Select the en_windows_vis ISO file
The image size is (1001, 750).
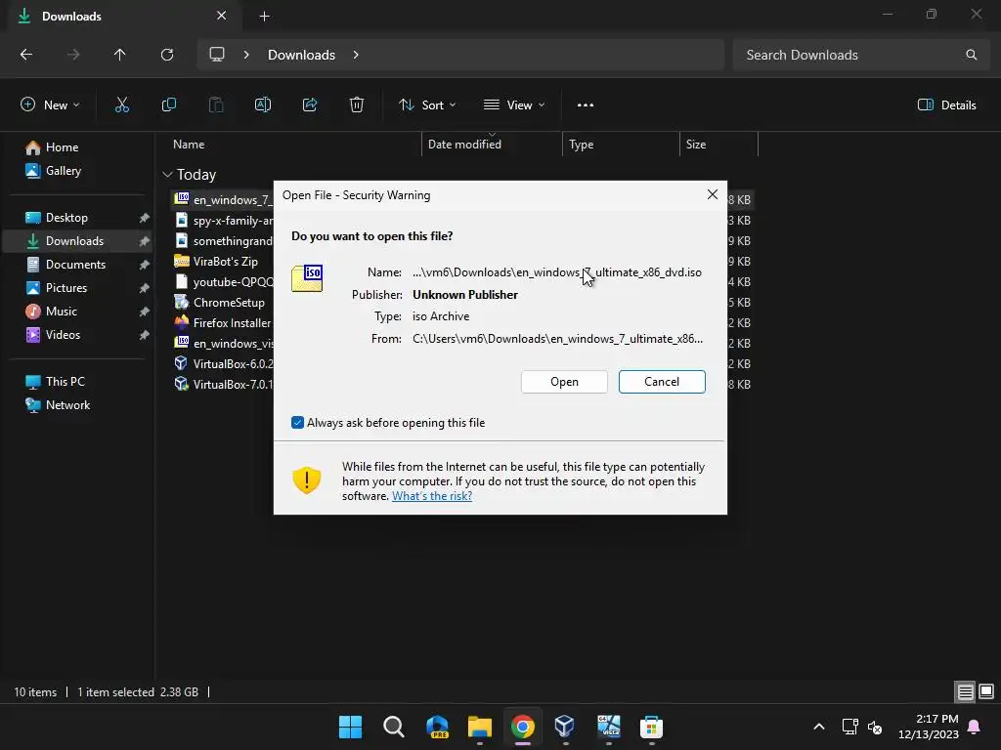[224, 343]
